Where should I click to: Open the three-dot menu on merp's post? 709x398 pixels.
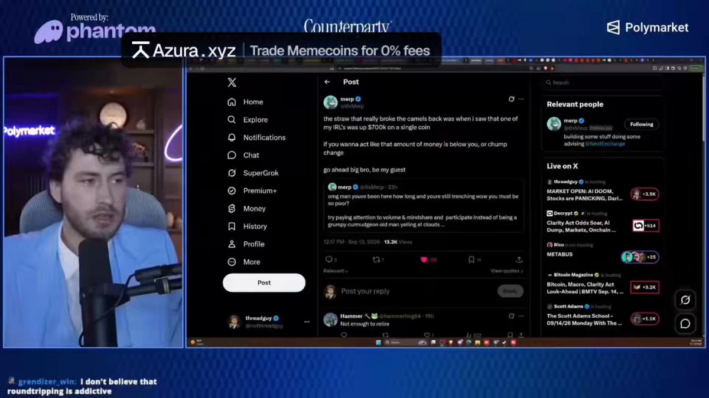tap(520, 99)
